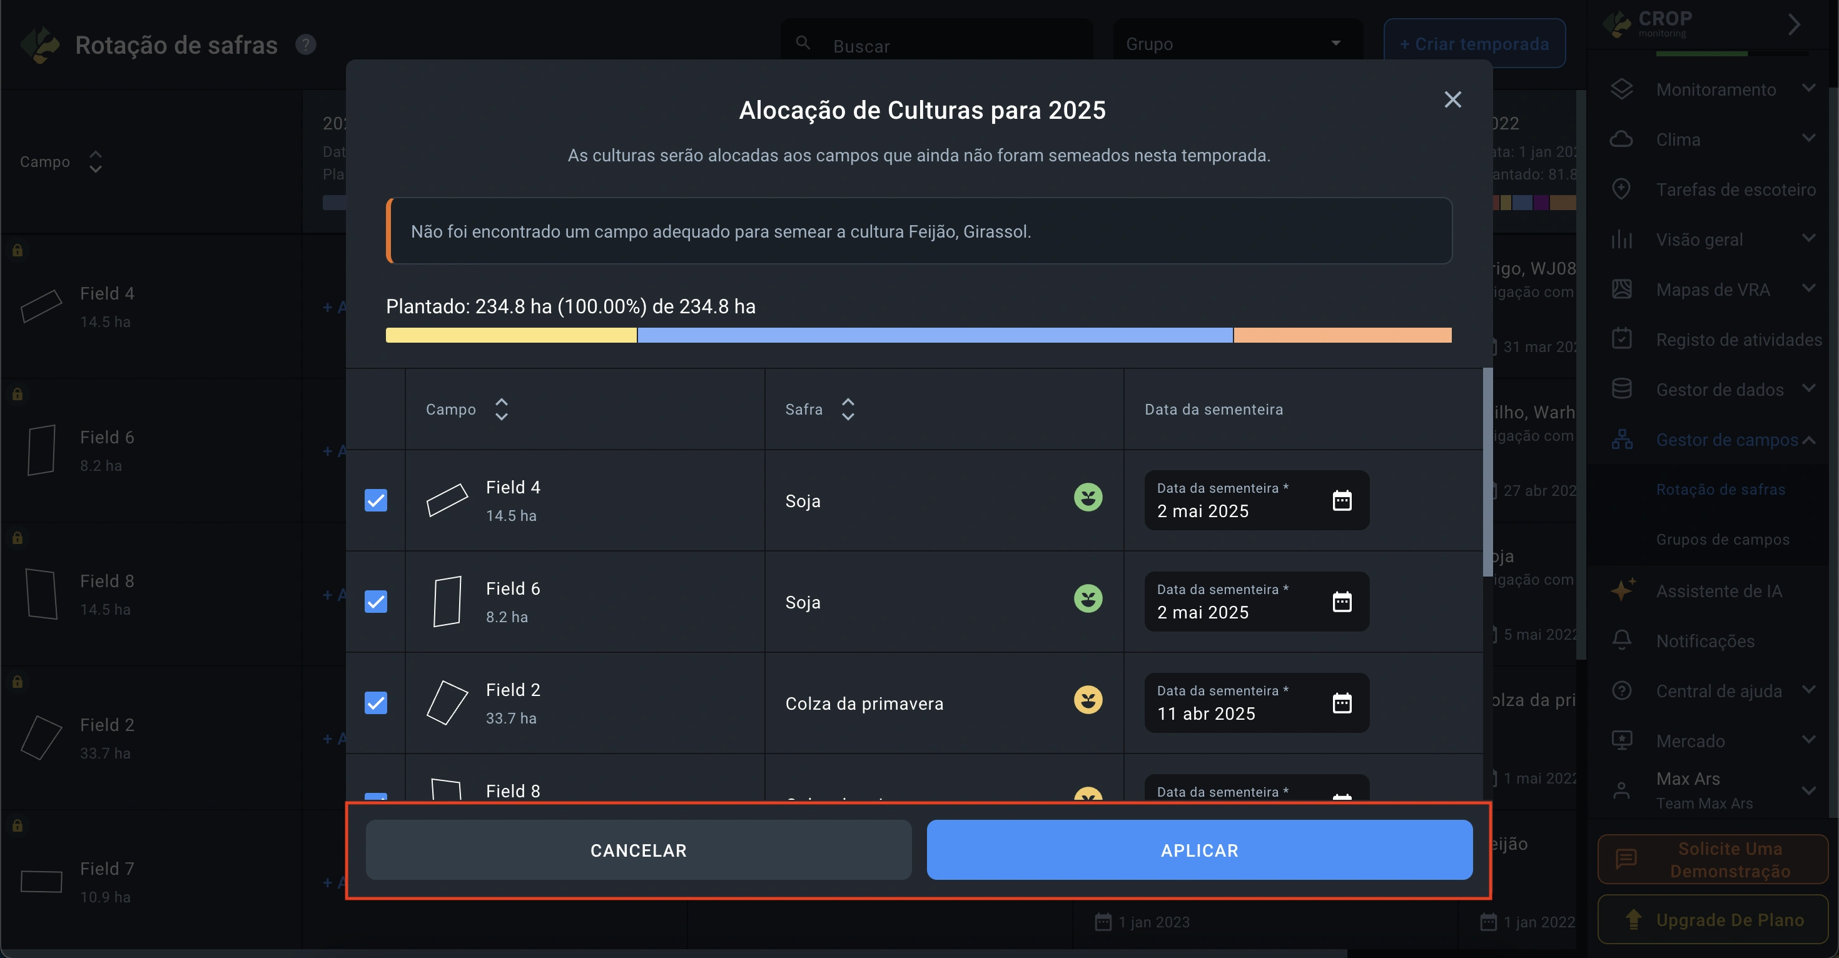This screenshot has width=1839, height=958.
Task: Expand the Monitoramento menu chevron
Action: tap(1808, 89)
